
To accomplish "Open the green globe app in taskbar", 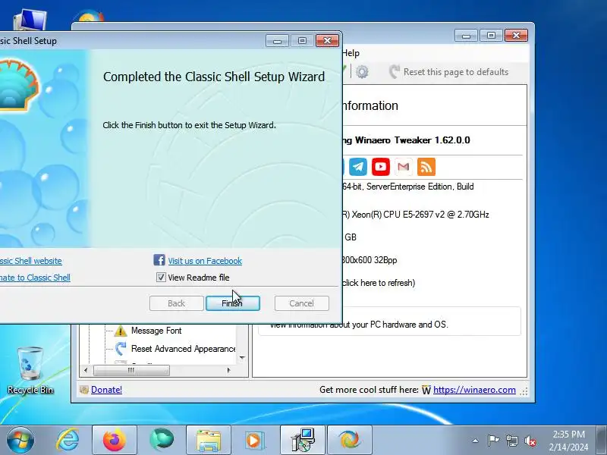I will pos(162,440).
